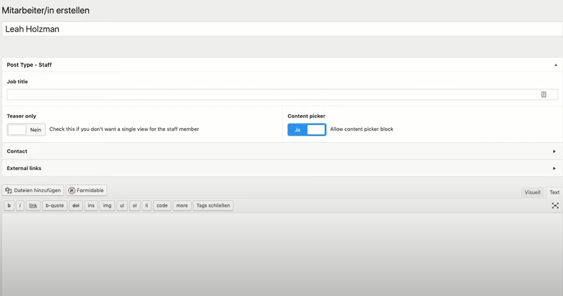The width and height of the screenshot is (563, 296).
Task: Click the bold 'b' quicktag button
Action: 9,206
